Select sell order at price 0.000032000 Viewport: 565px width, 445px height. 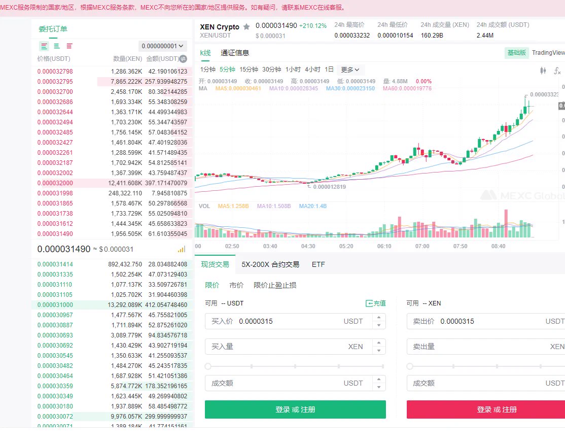click(x=112, y=183)
